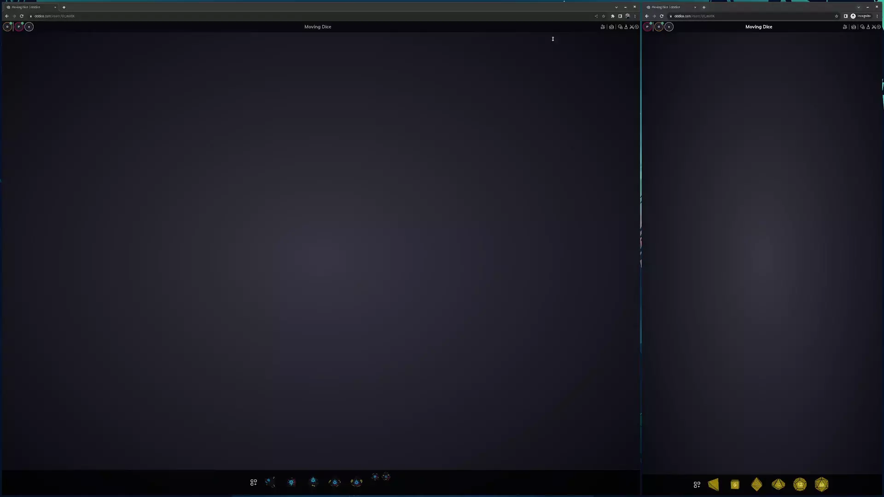Open the right Chrome tab search chevron
The width and height of the screenshot is (884, 497).
click(859, 7)
